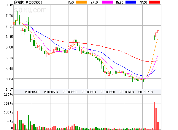Click the stock title 欣龙控股 (000955)
The width and height of the screenshot is (178, 130).
pos(28,2)
